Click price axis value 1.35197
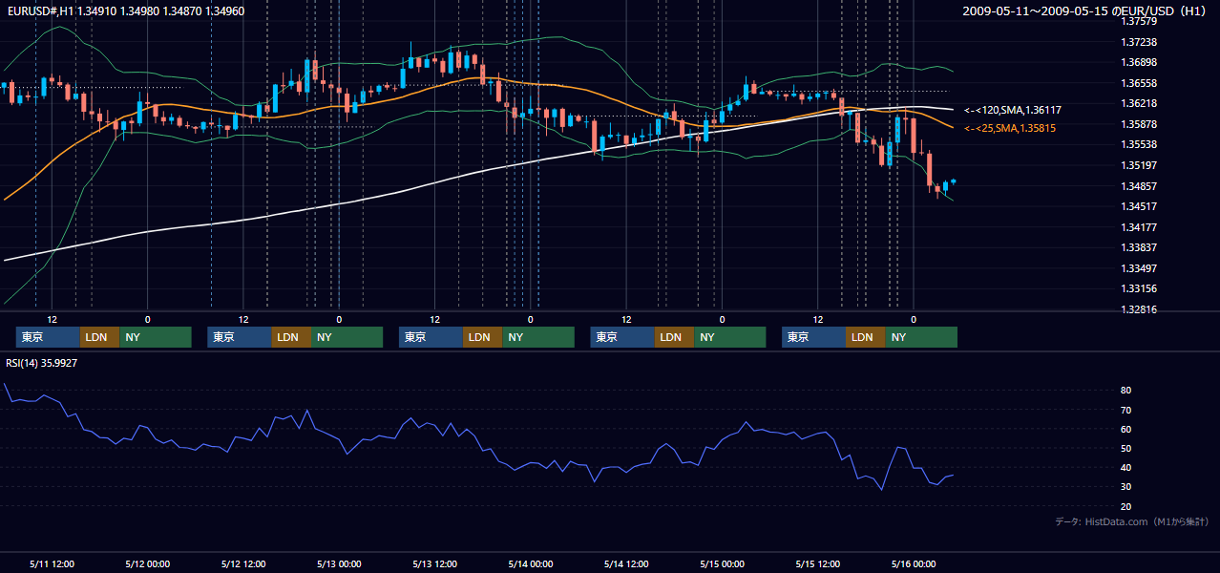The height and width of the screenshot is (573, 1220). tap(1138, 166)
